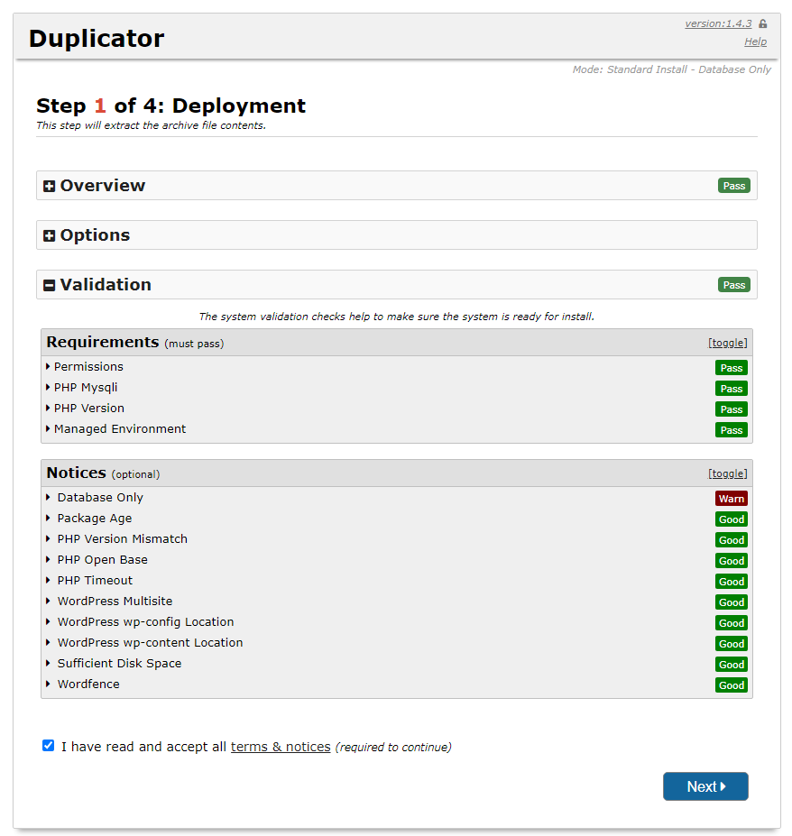Open the Help link
Screen dimensions: 792x836
click(x=755, y=41)
